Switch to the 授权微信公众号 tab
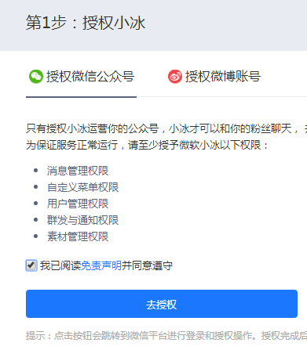The width and height of the screenshot is (307, 350). [x=82, y=77]
